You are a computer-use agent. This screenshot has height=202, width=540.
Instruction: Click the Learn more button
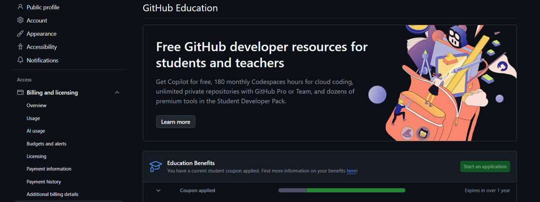175,122
